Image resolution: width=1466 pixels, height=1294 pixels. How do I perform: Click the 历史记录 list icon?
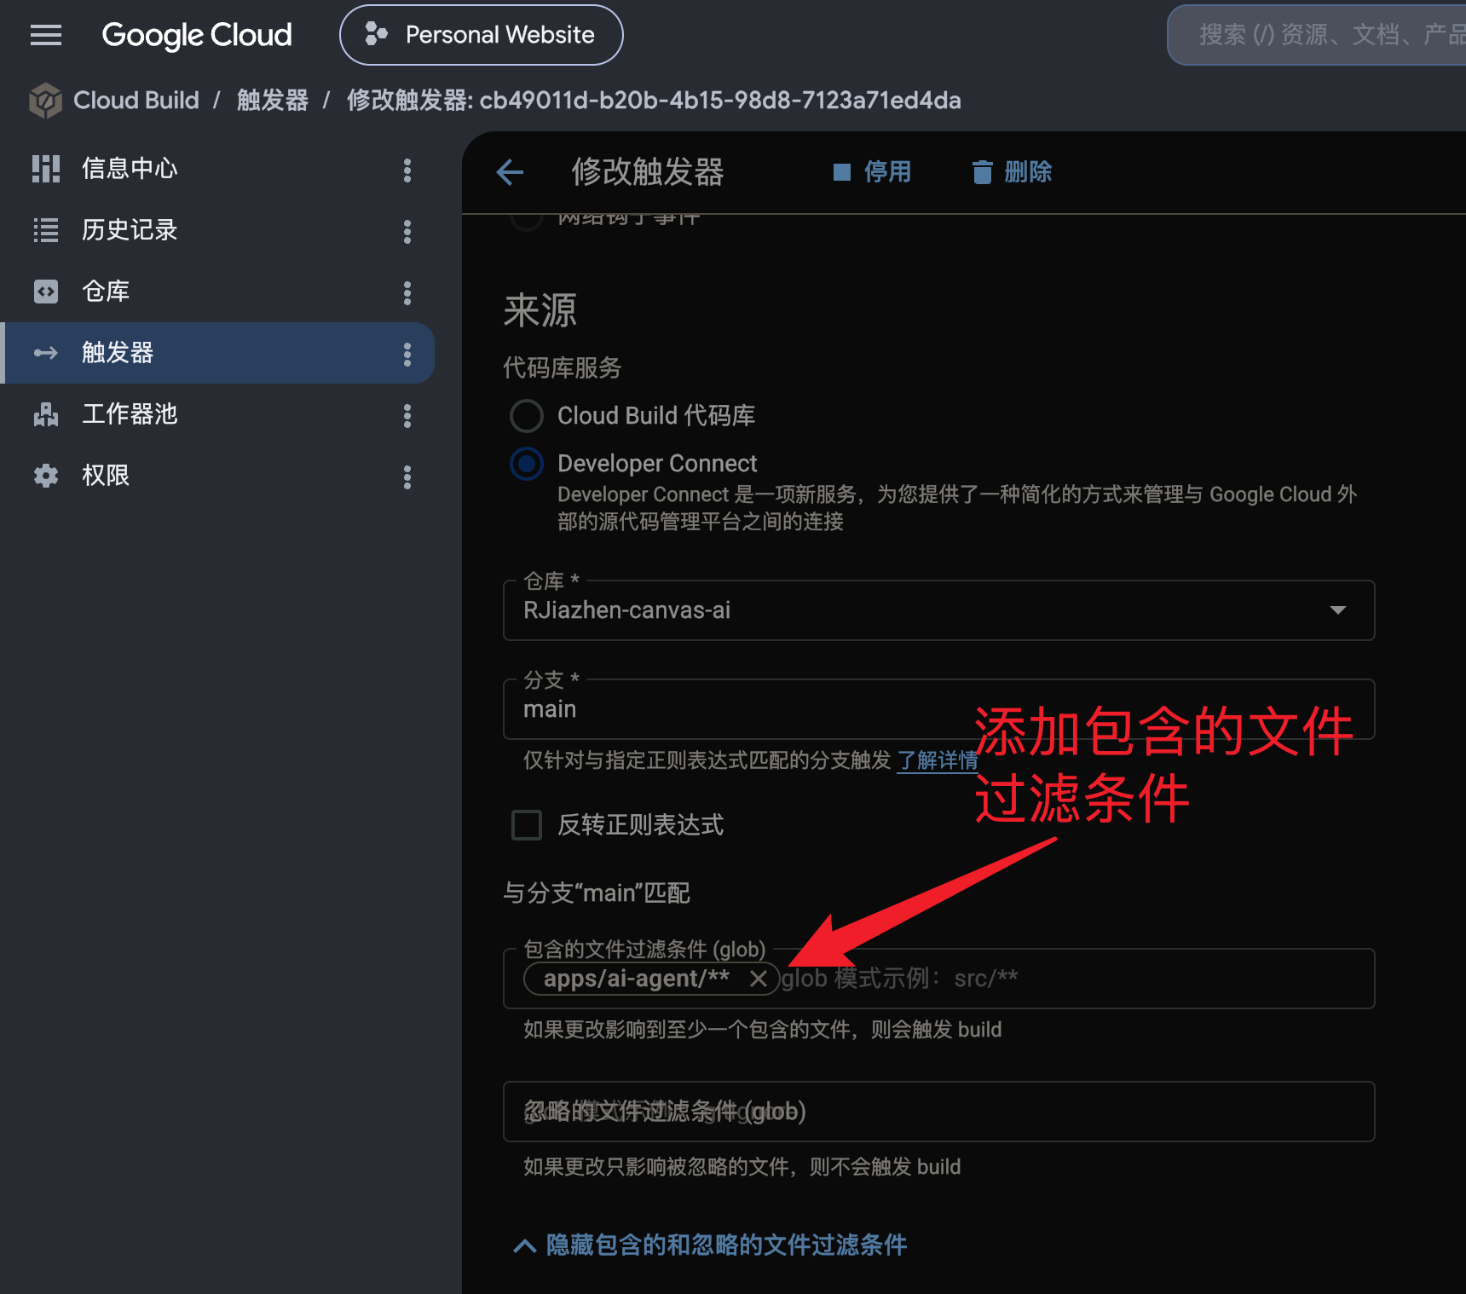point(46,230)
